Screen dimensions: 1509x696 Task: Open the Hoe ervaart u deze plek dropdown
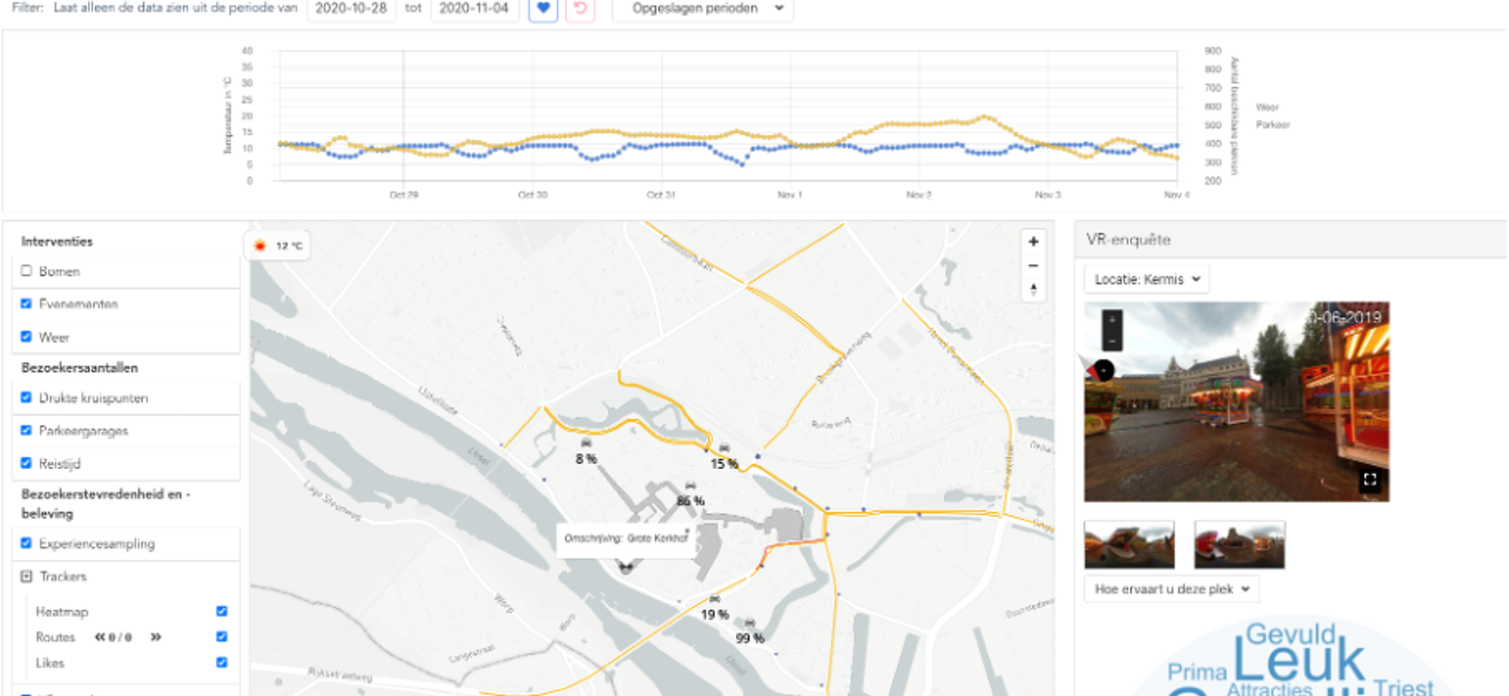1170,589
